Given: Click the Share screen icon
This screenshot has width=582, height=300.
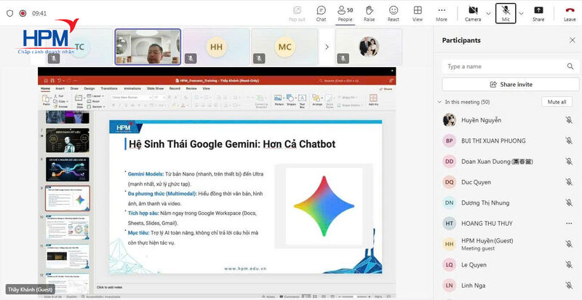Looking at the screenshot, I should [538, 13].
